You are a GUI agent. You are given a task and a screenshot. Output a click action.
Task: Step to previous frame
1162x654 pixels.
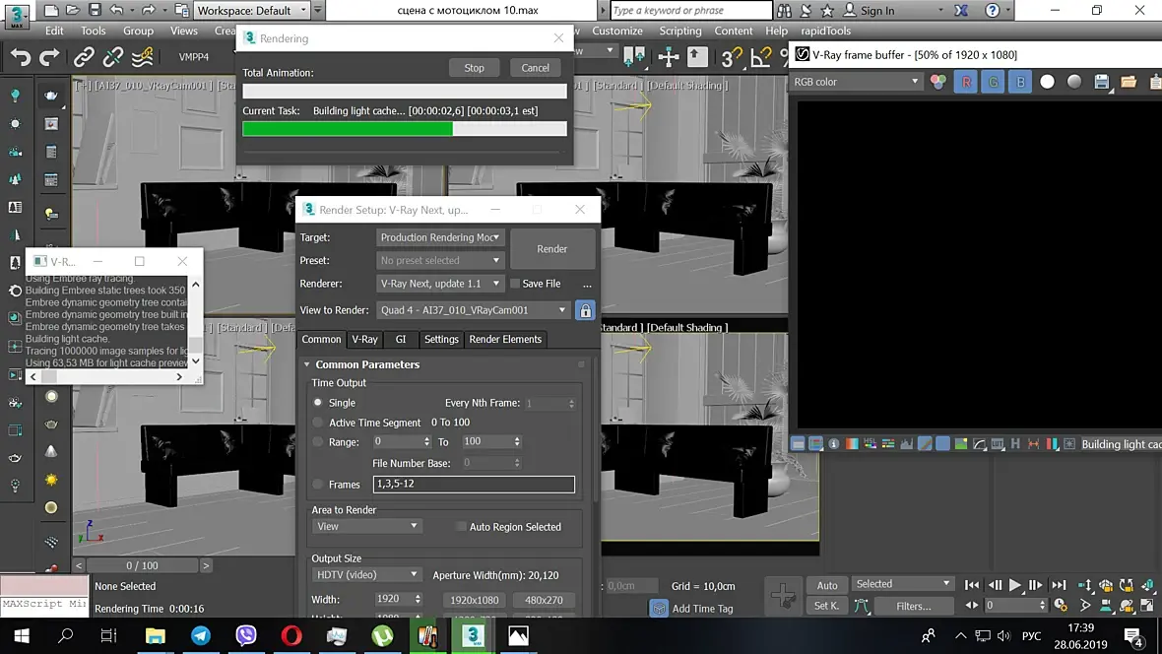(995, 585)
